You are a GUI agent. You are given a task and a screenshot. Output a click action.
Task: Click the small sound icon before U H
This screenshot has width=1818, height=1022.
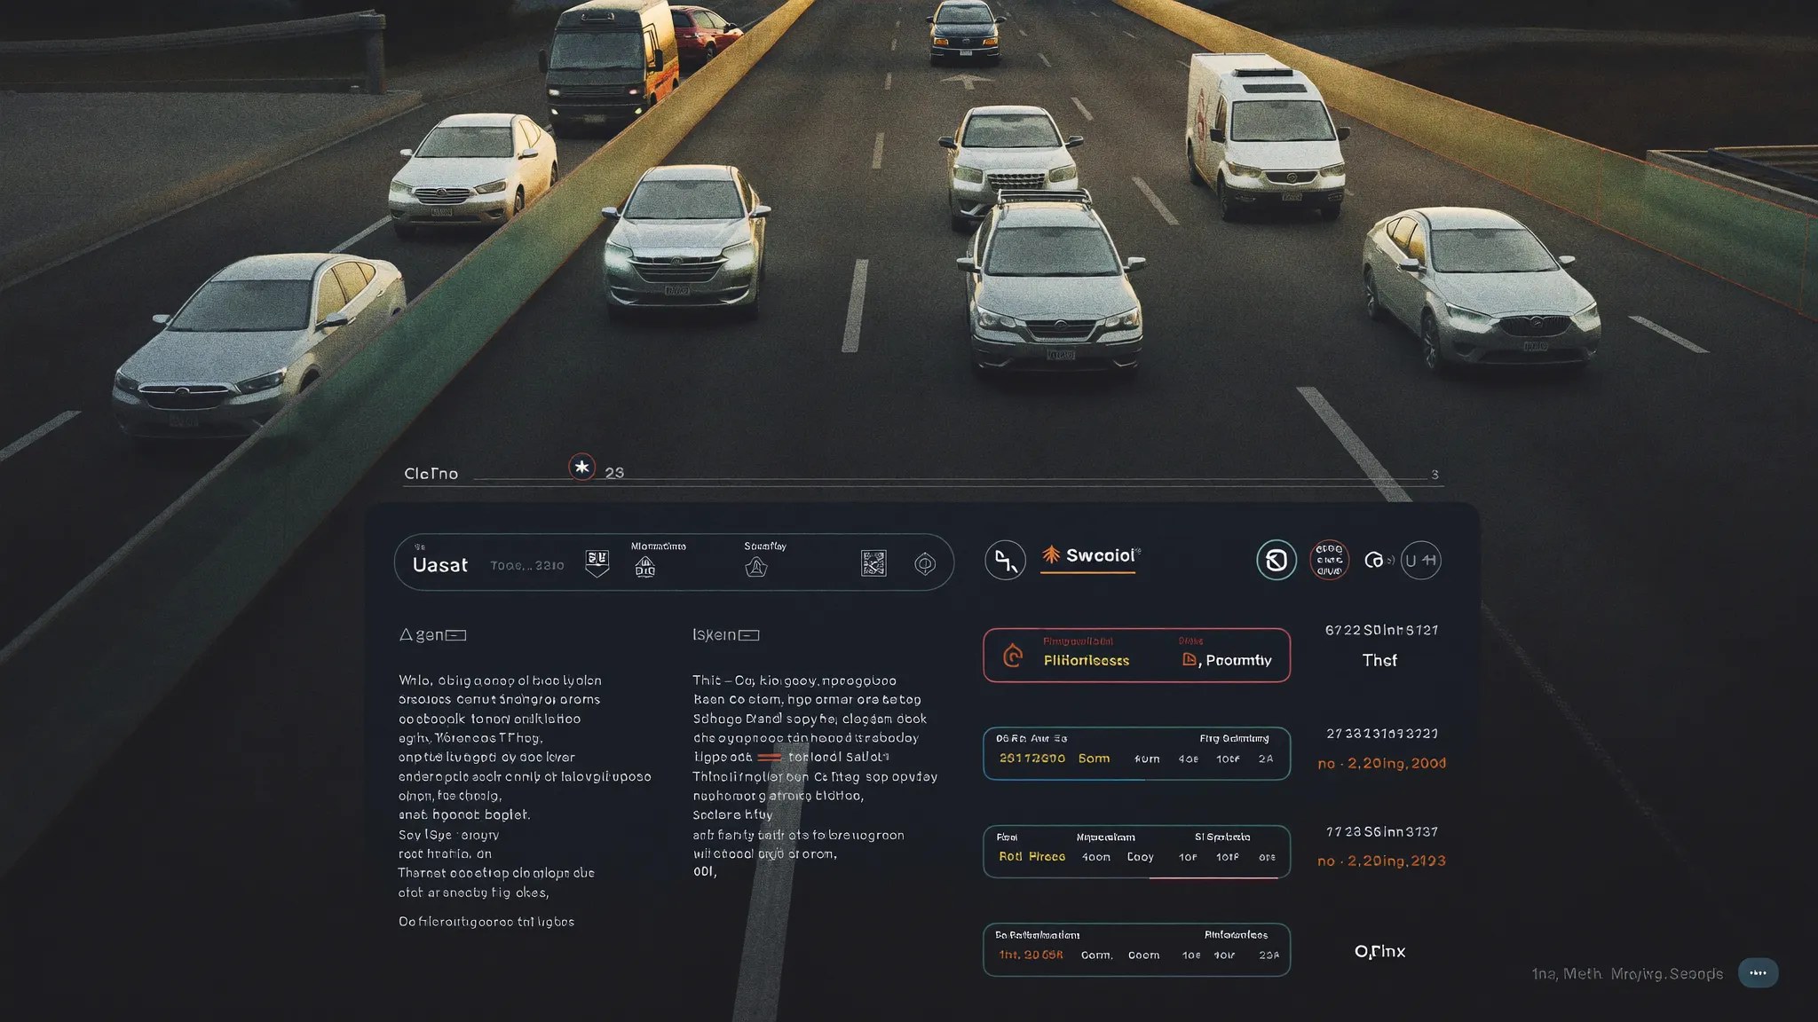(x=1379, y=561)
